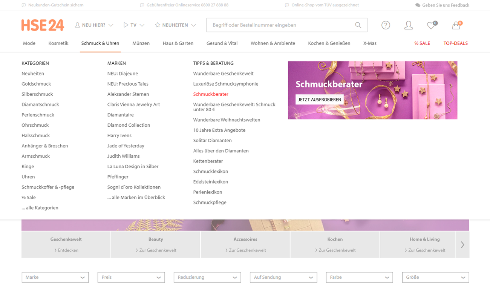490x284 pixels.
Task: Select the Münzen menu item
Action: click(x=141, y=43)
